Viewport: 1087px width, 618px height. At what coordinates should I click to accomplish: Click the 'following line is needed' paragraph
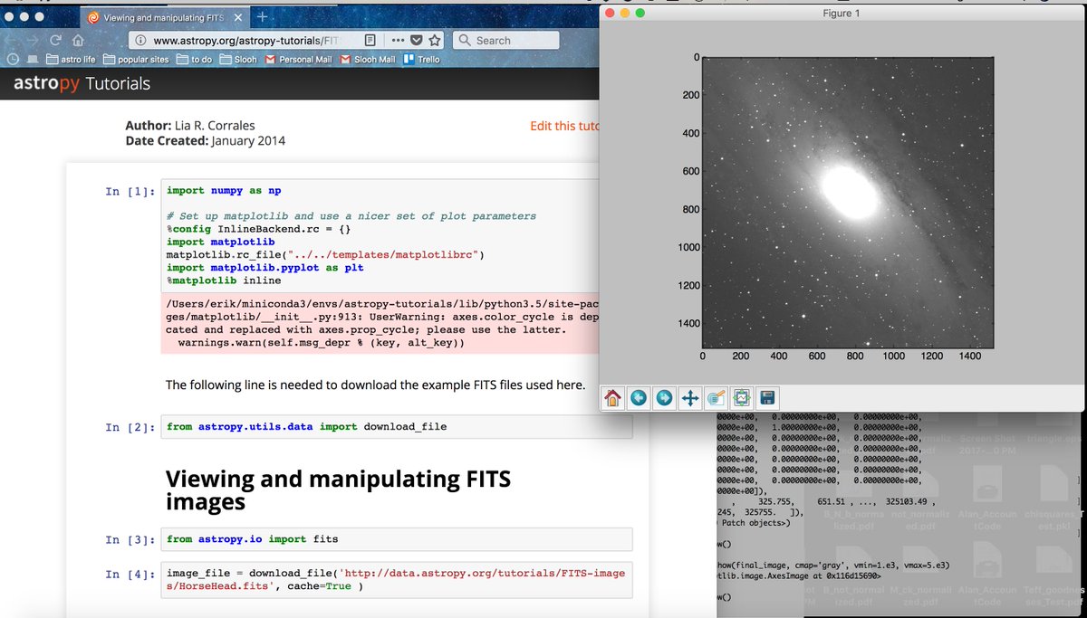(375, 385)
